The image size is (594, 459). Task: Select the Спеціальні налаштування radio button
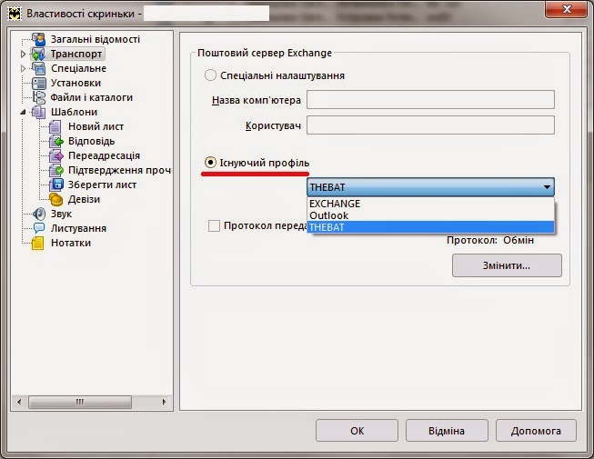pyautogui.click(x=210, y=75)
